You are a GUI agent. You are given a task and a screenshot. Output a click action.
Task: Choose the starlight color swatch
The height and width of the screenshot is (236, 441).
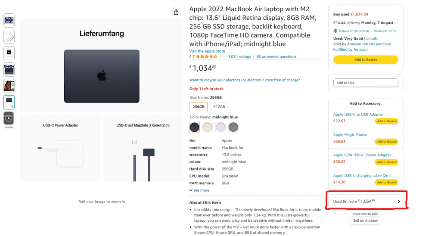click(x=208, y=127)
